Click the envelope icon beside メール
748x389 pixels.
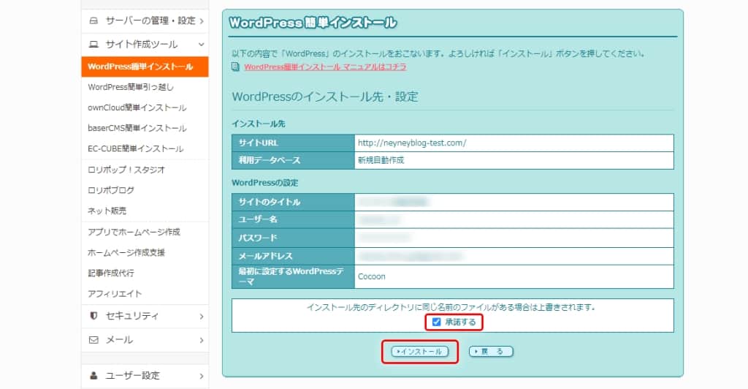point(93,340)
